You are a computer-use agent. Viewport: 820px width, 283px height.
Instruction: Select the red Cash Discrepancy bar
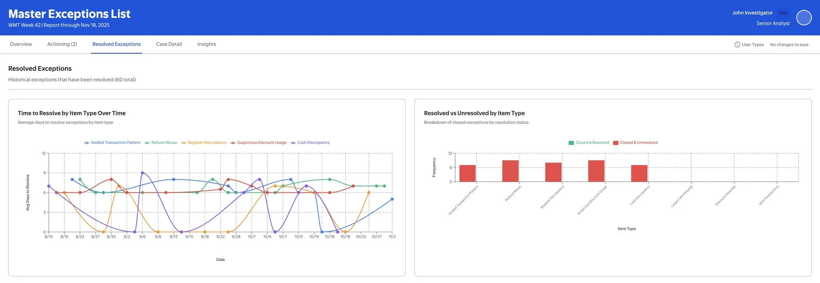tap(639, 173)
